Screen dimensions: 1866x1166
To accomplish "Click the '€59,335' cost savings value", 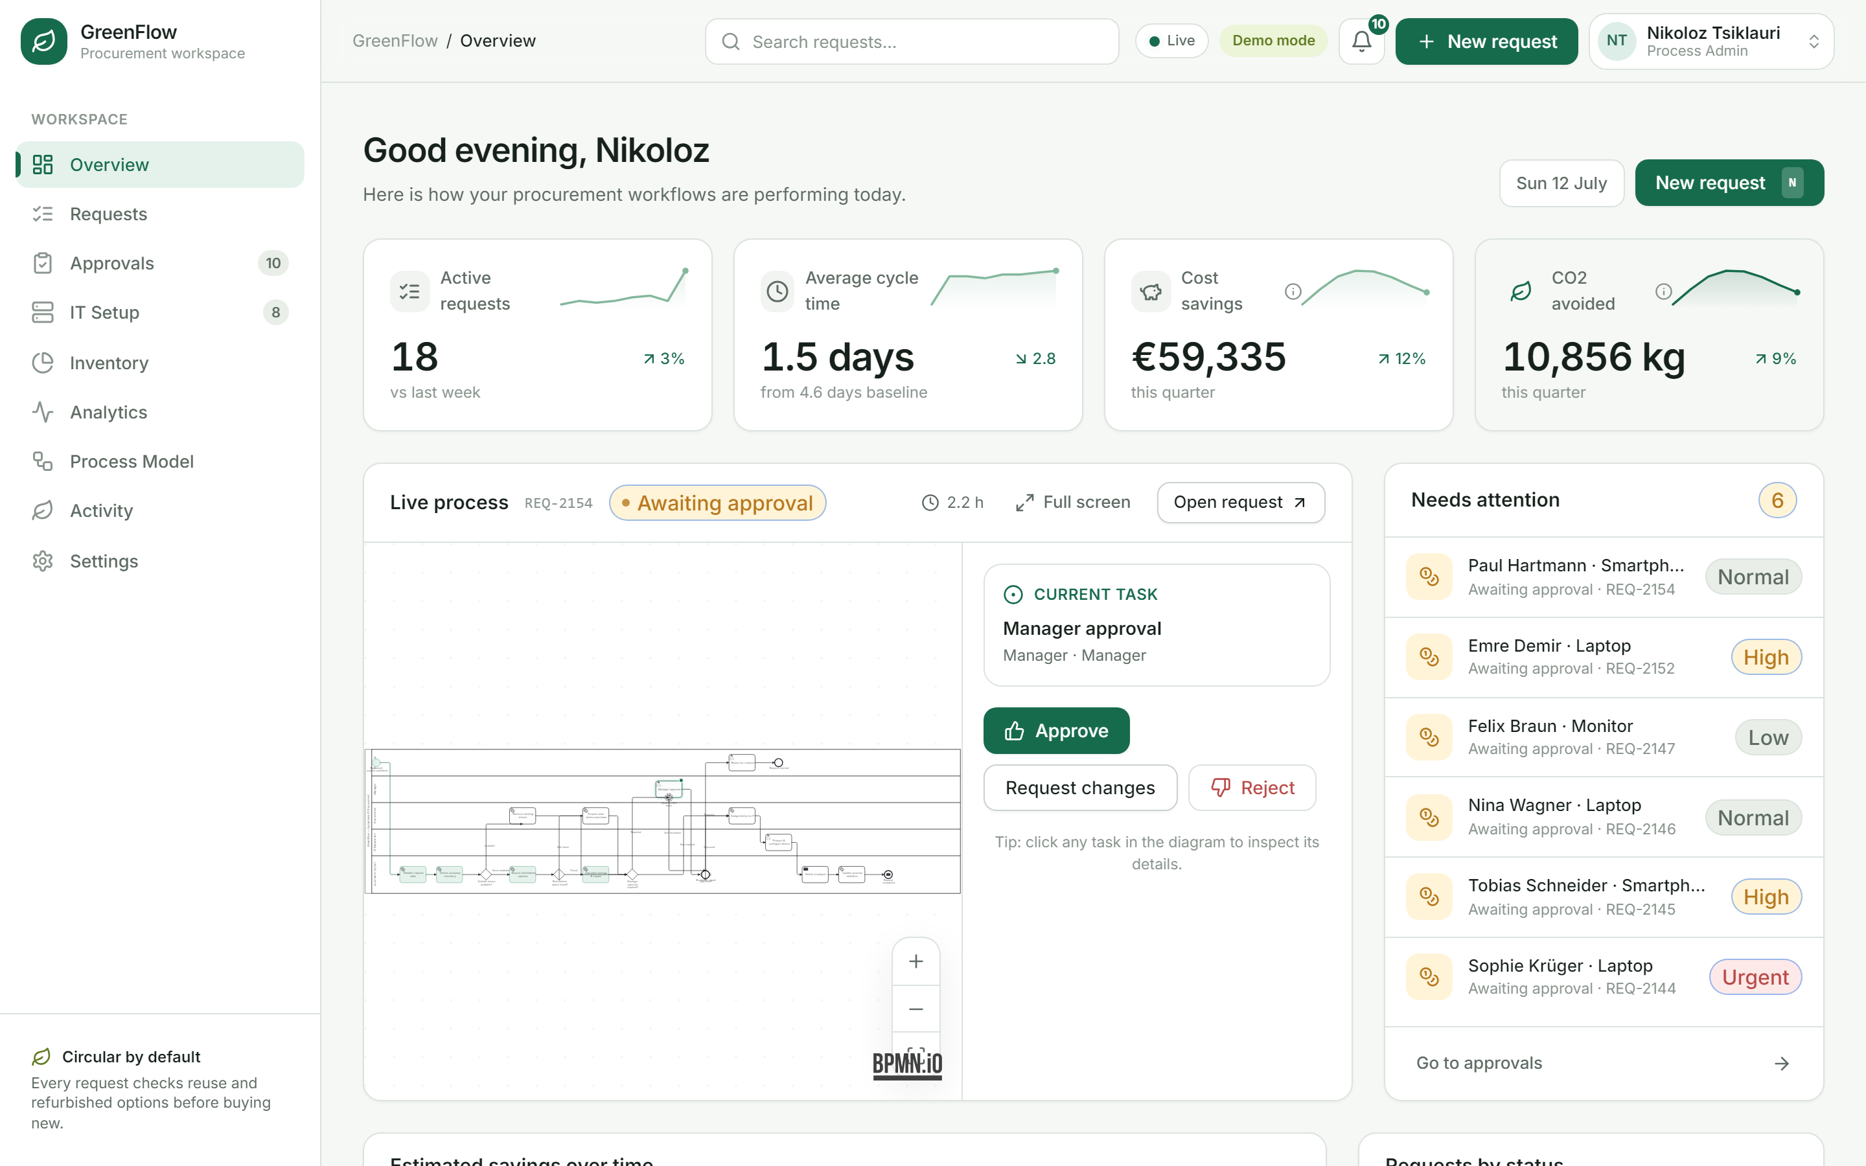I will 1208,357.
